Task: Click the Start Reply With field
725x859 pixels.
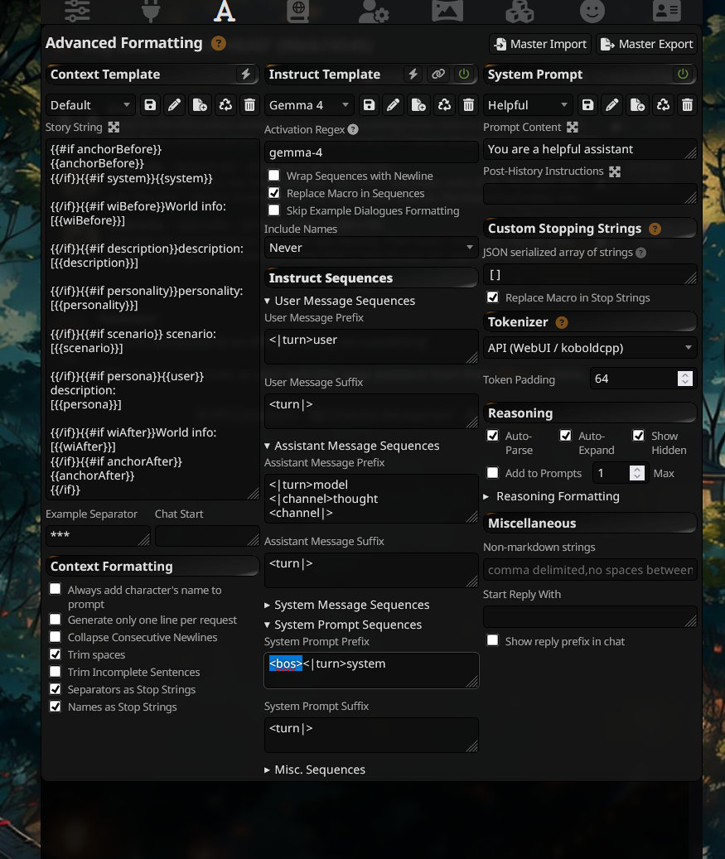Action: [x=590, y=616]
